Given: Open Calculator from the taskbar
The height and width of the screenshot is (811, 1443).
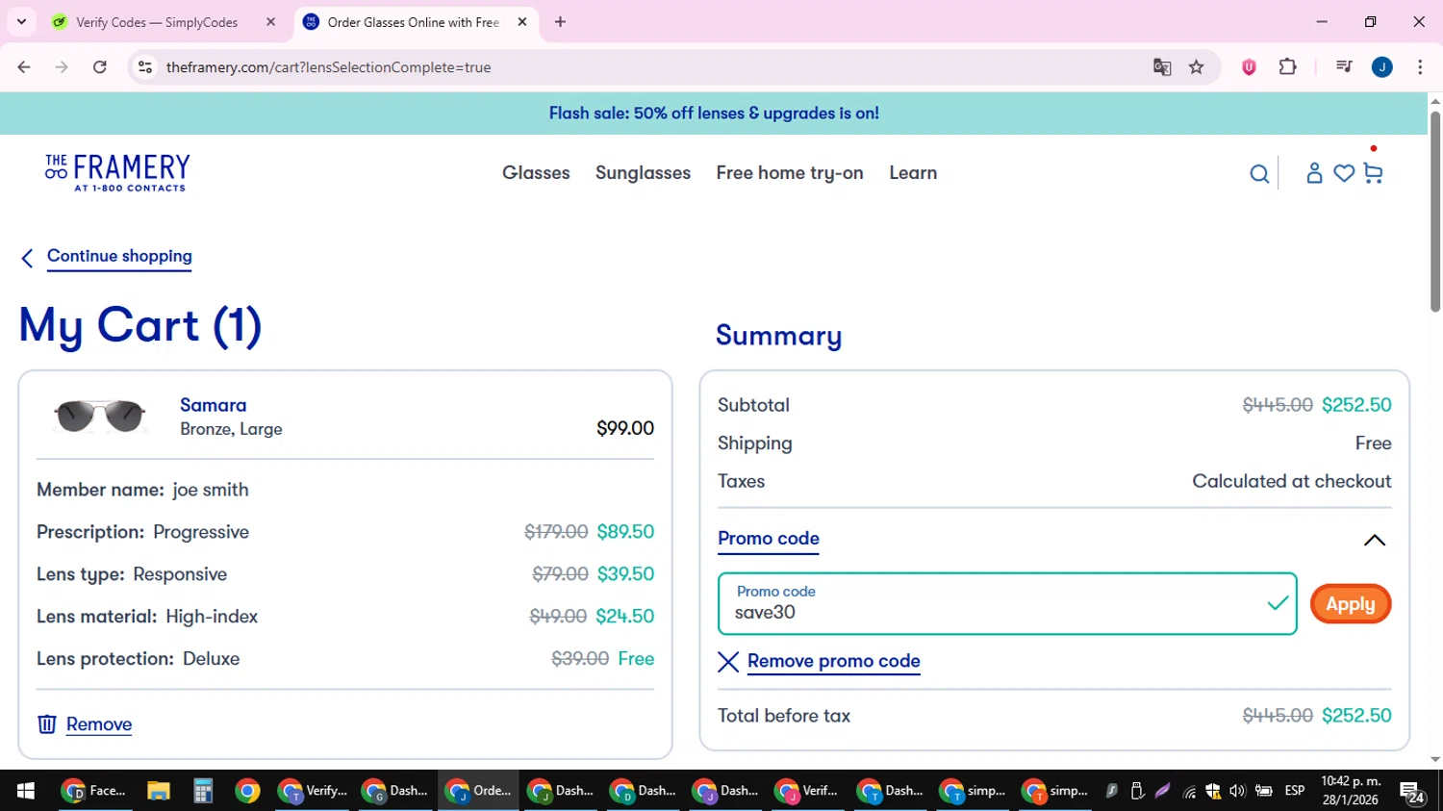Looking at the screenshot, I should (x=203, y=791).
